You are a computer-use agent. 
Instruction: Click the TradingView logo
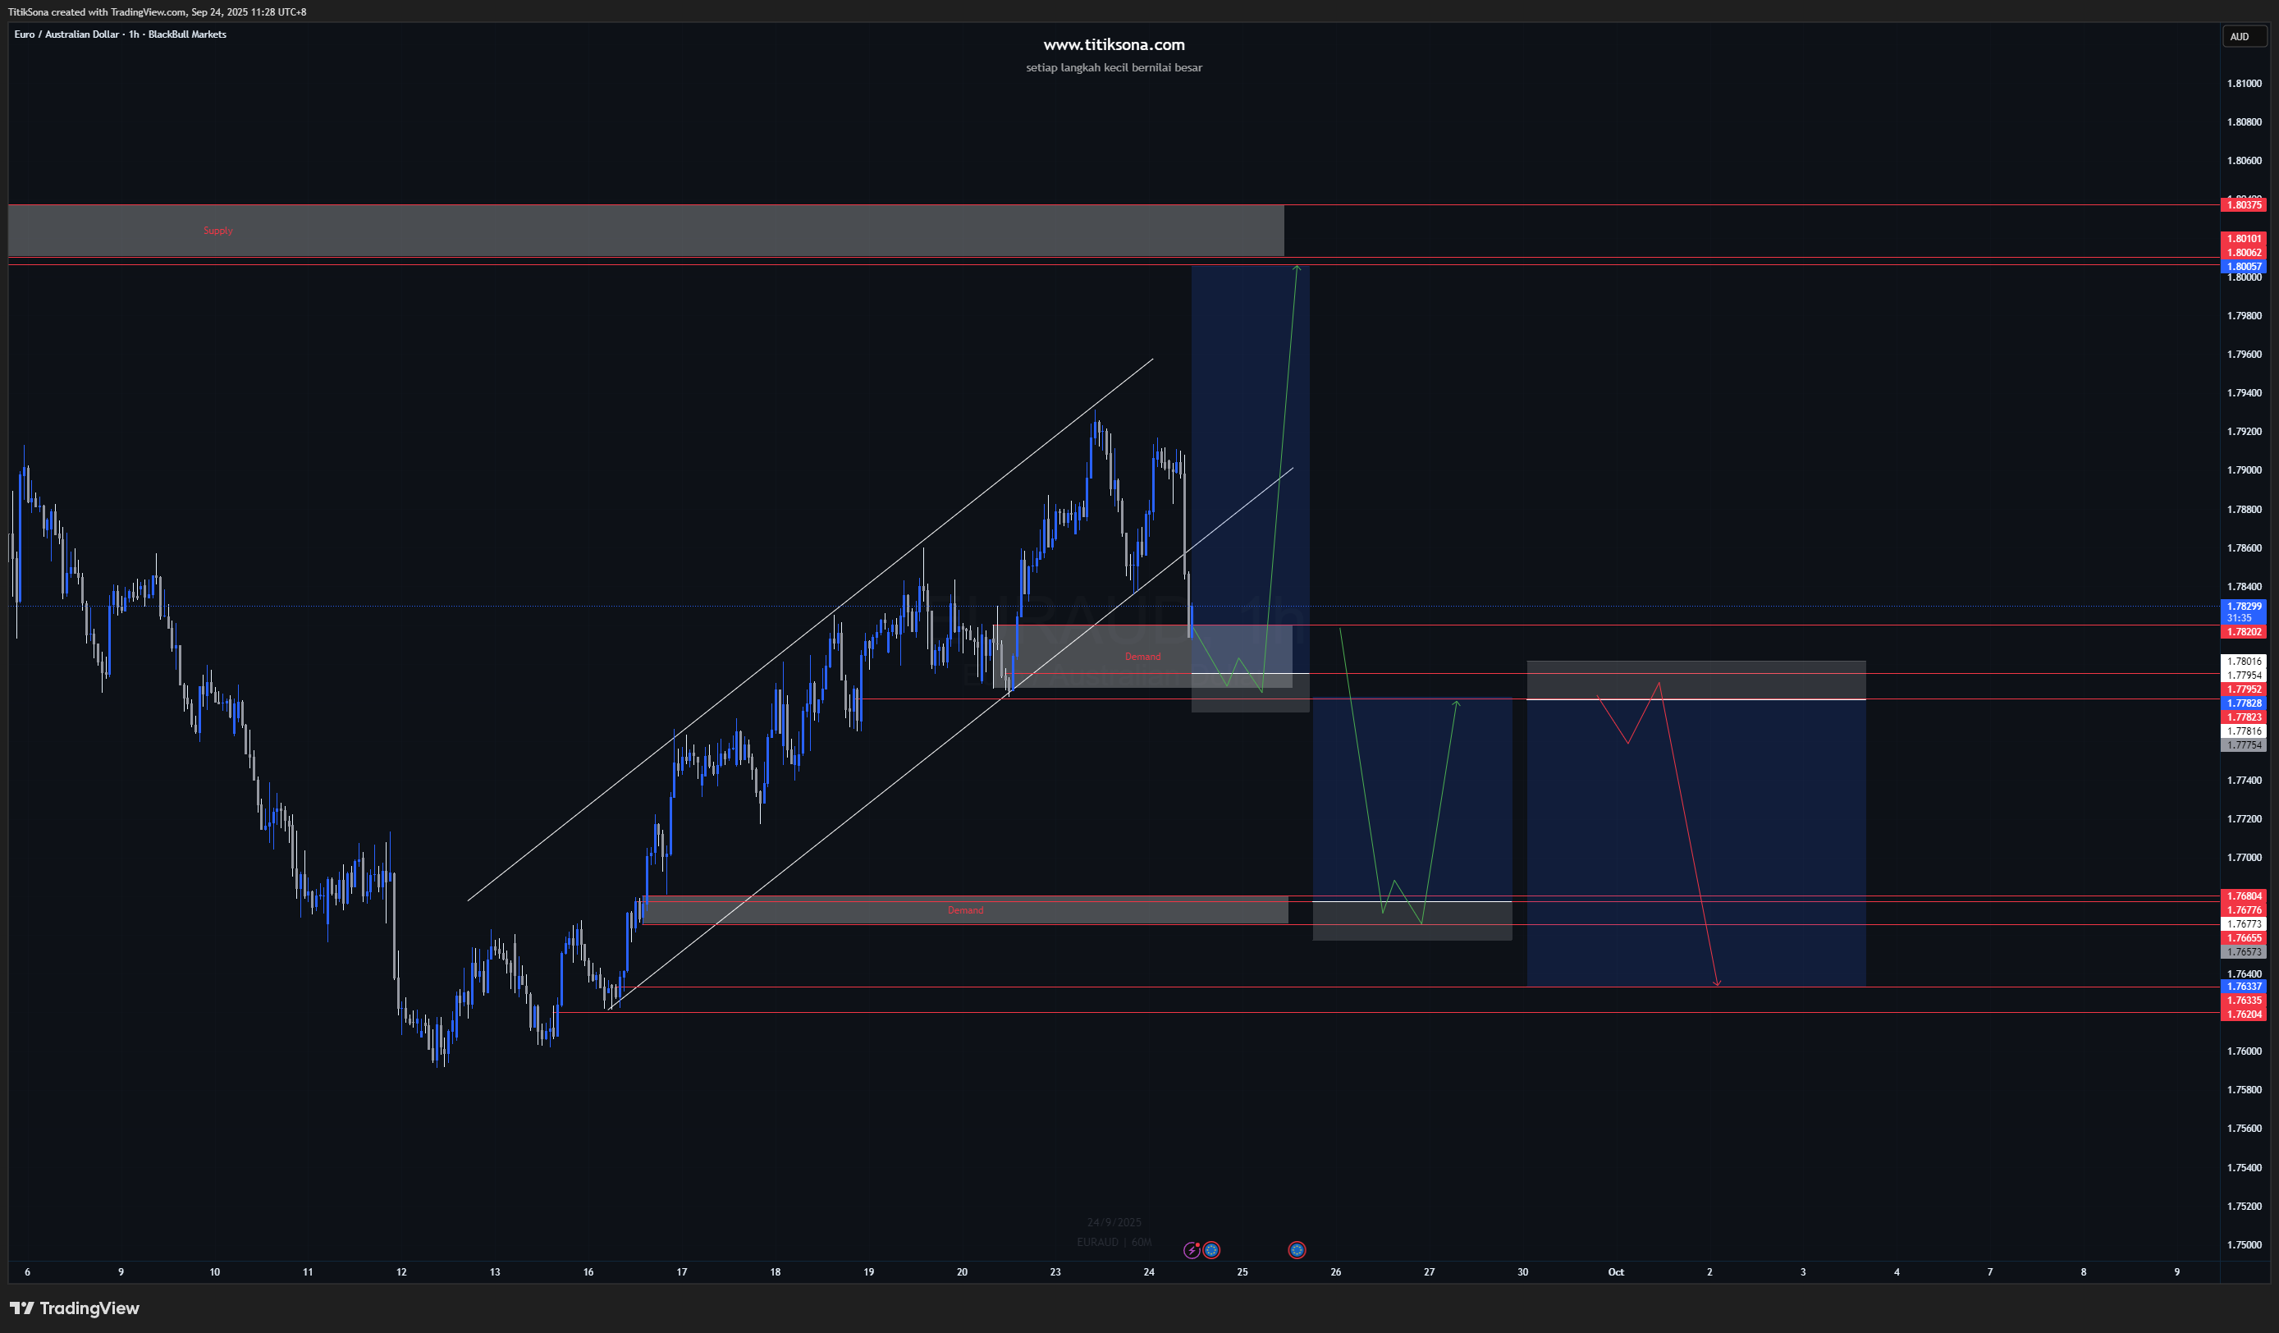[74, 1308]
